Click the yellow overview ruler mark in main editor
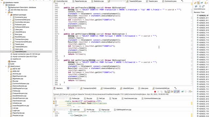209x117 pixels. 192,4
